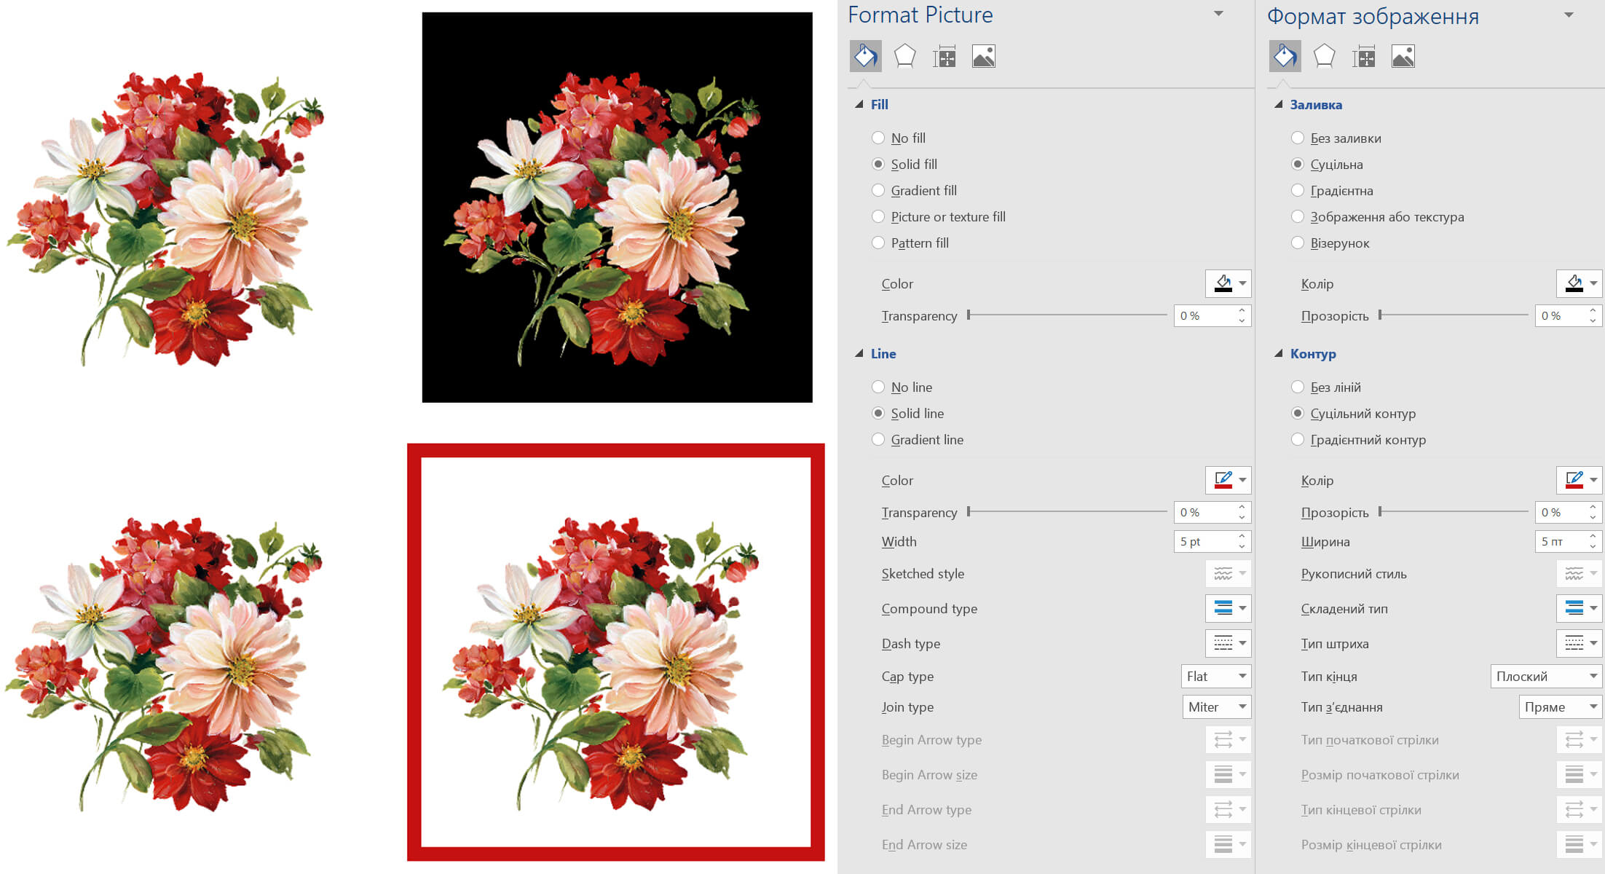Viewport: 1605px width, 874px height.
Task: Collapse the Fill section header
Action: click(x=879, y=104)
